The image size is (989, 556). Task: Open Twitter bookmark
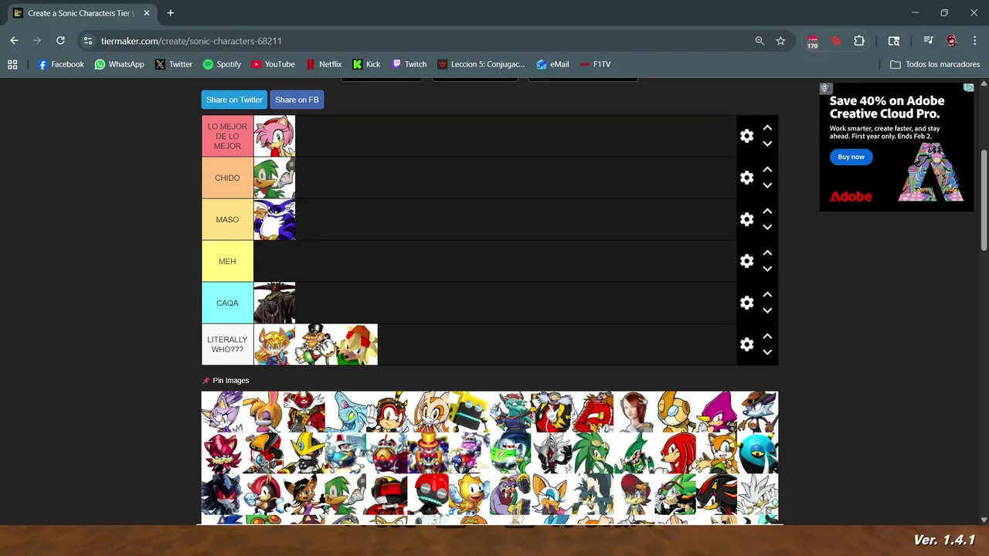point(173,64)
